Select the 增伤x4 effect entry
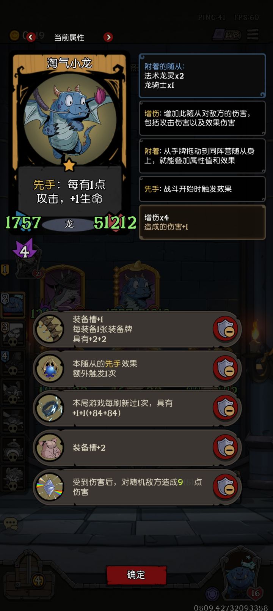This screenshot has width=273, height=611. click(202, 222)
